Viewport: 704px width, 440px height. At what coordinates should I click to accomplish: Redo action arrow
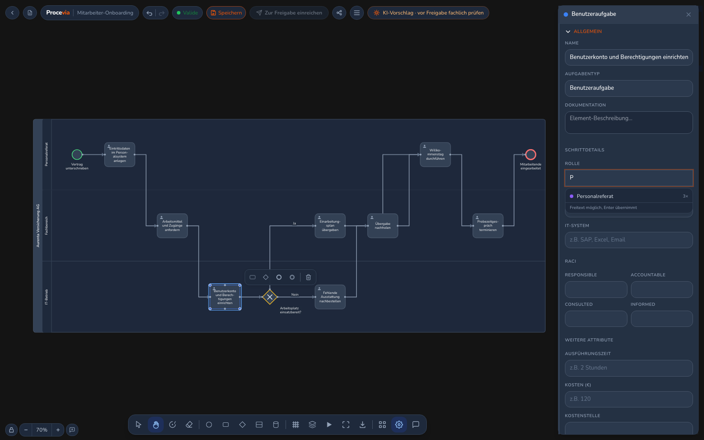[161, 13]
